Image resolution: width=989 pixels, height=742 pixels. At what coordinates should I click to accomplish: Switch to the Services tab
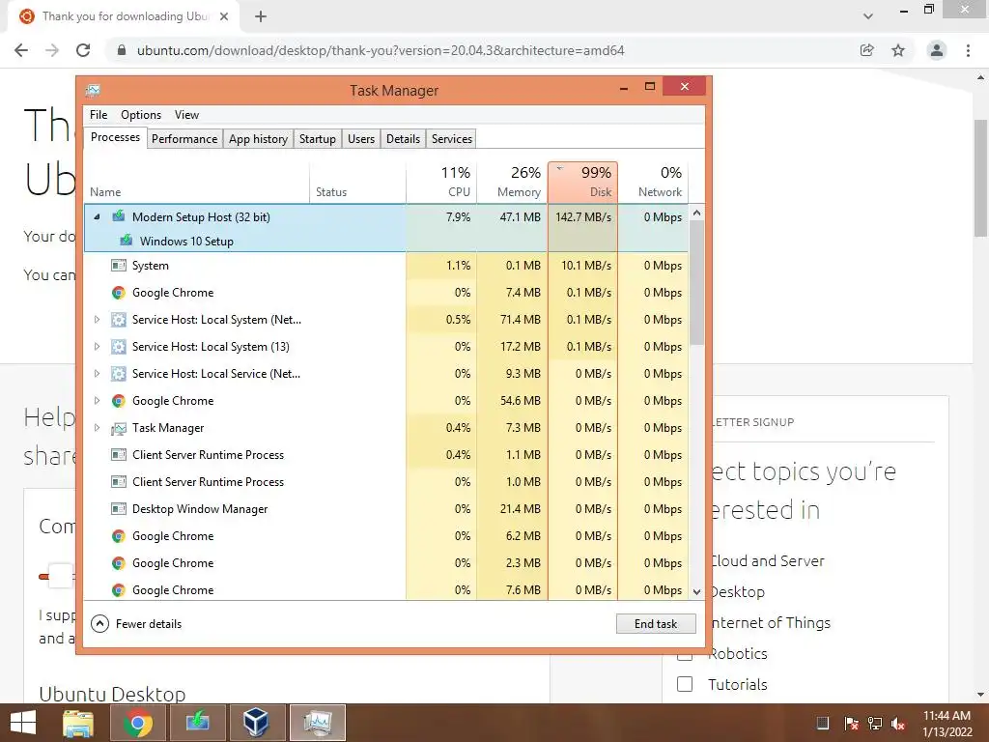452,139
